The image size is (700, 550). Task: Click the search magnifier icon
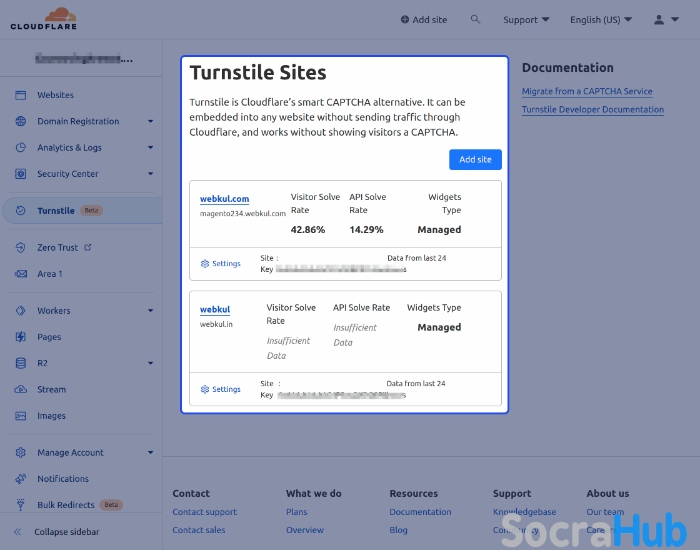point(476,19)
